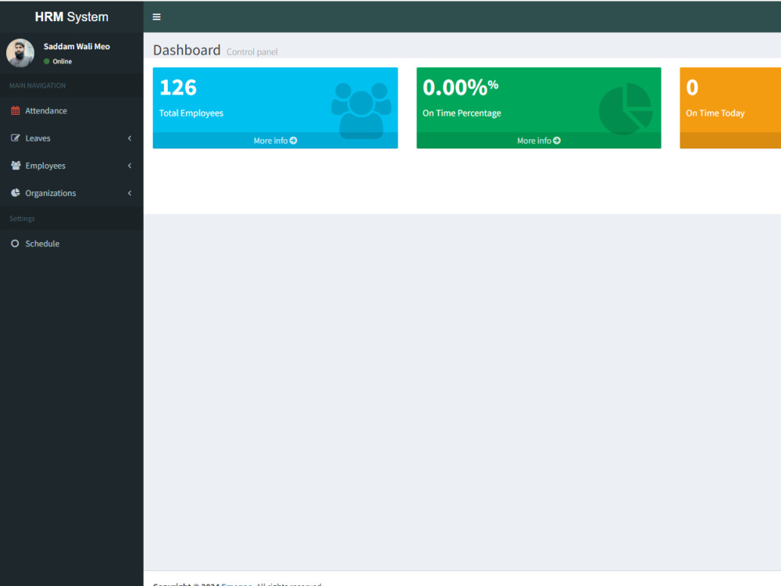Click the HRM System logo title
Image resolution: width=781 pixels, height=586 pixels.
[72, 16]
